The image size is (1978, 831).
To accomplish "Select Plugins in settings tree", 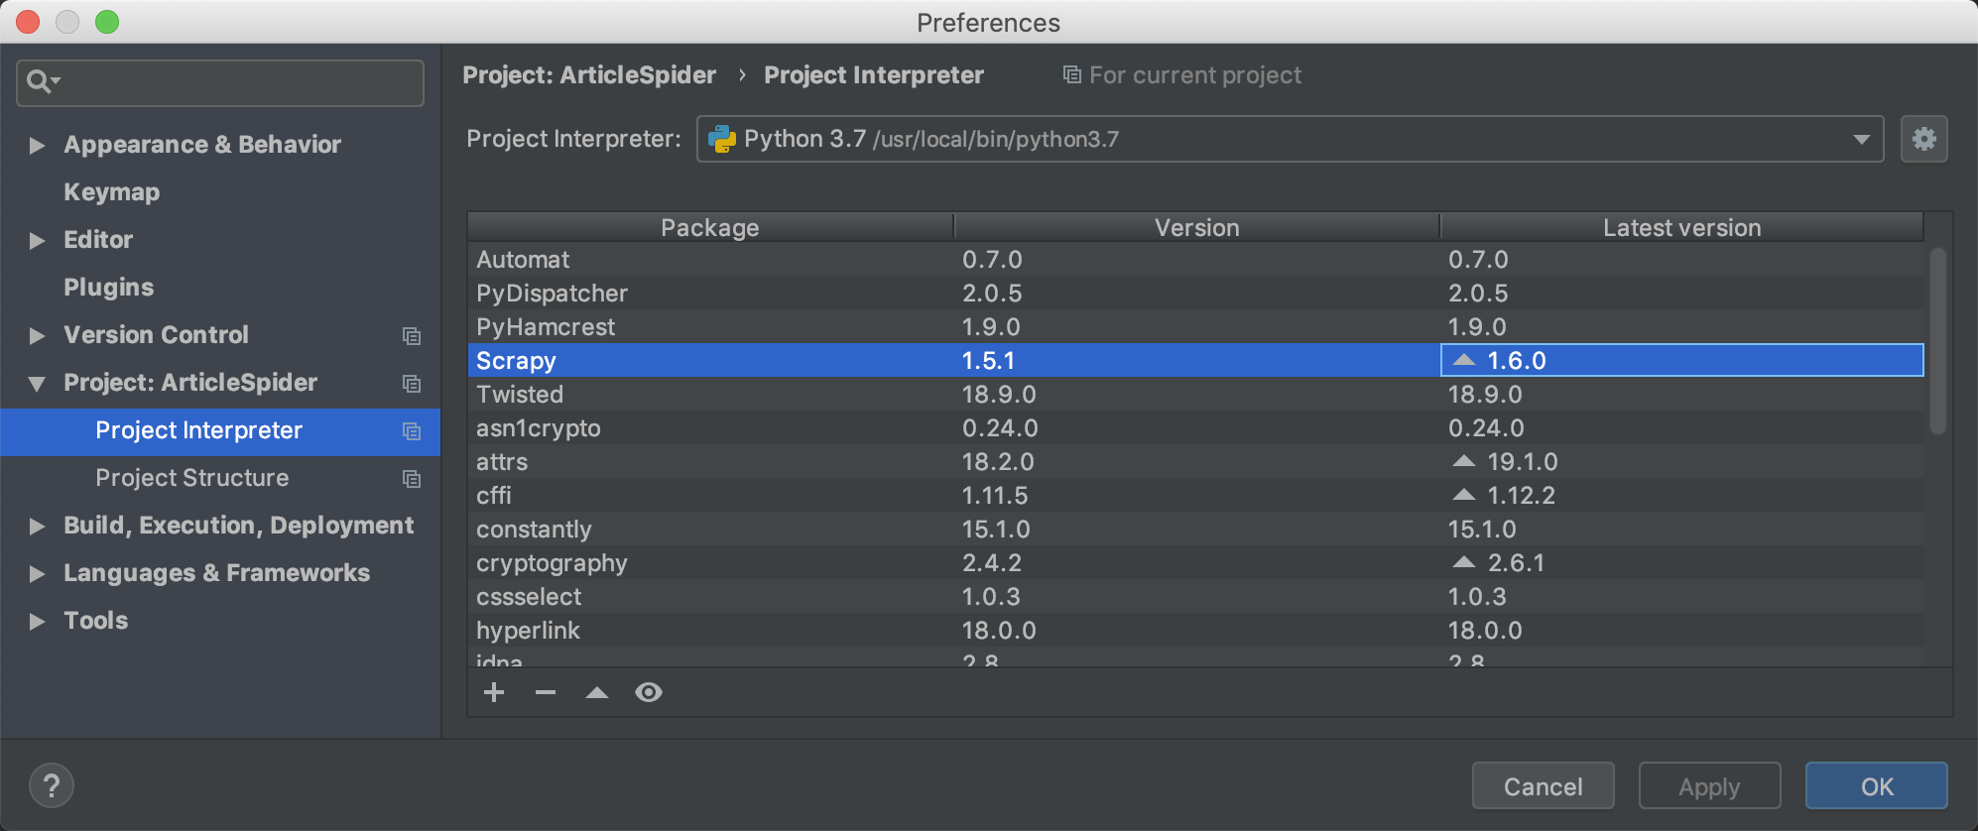I will point(108,288).
